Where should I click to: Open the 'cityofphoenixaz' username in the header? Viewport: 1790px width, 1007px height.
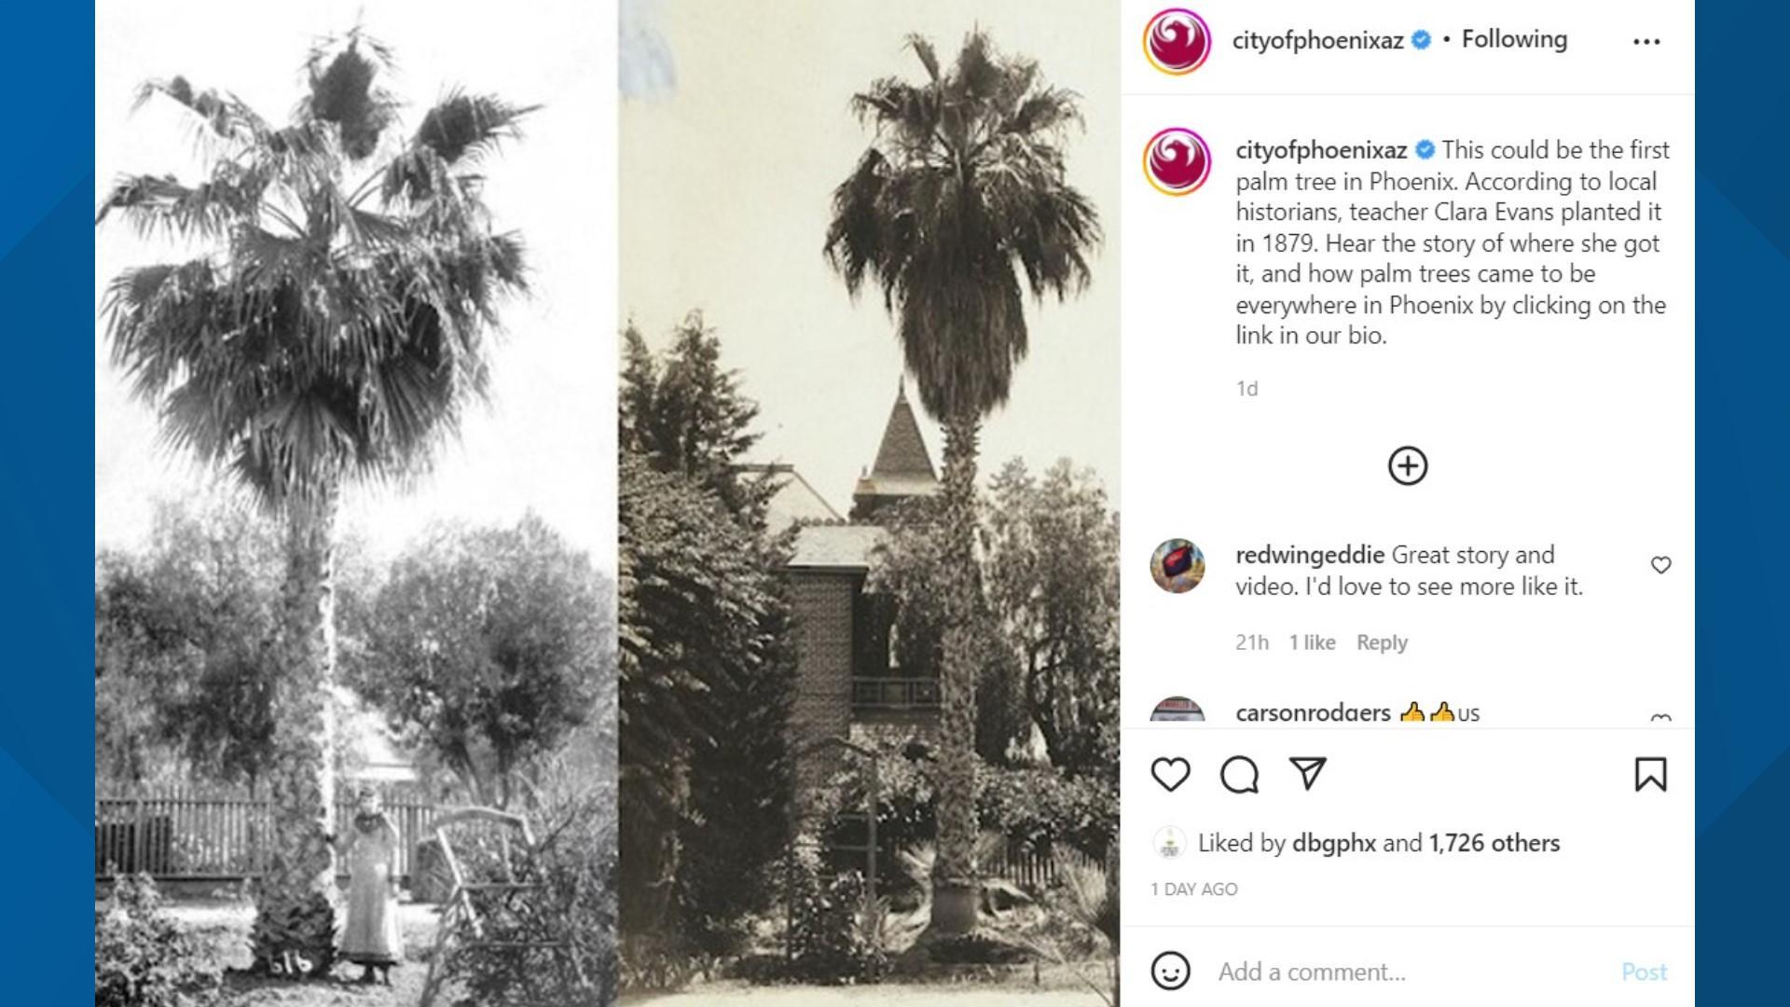pyautogui.click(x=1317, y=40)
